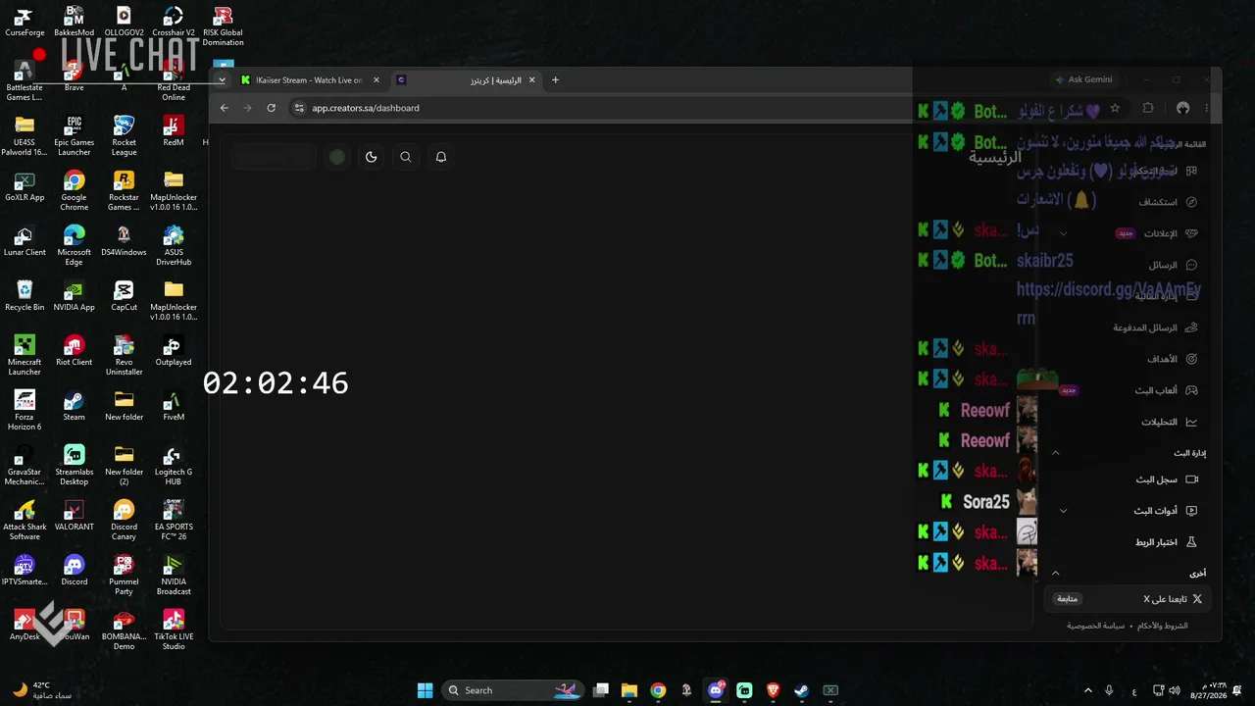Screen dimensions: 1255x706
Task: Open Steam from the taskbar
Action: (x=801, y=690)
